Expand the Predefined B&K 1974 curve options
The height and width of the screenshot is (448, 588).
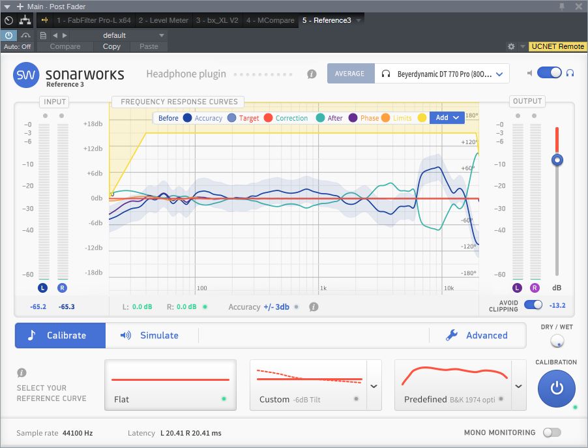(x=519, y=386)
